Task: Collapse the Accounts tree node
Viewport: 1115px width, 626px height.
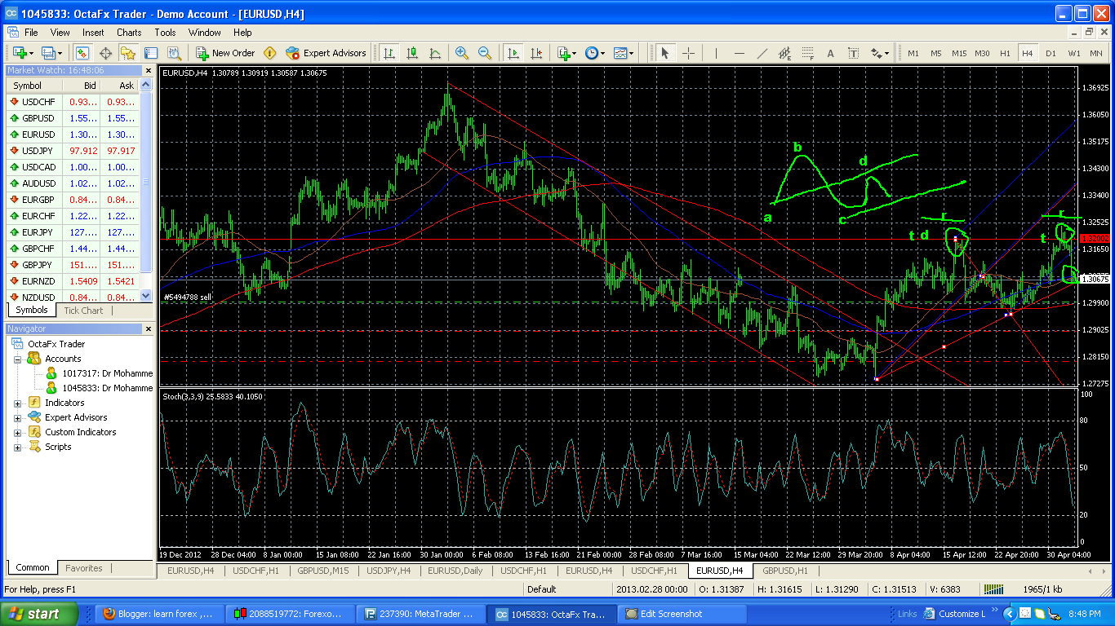Action: (17, 359)
